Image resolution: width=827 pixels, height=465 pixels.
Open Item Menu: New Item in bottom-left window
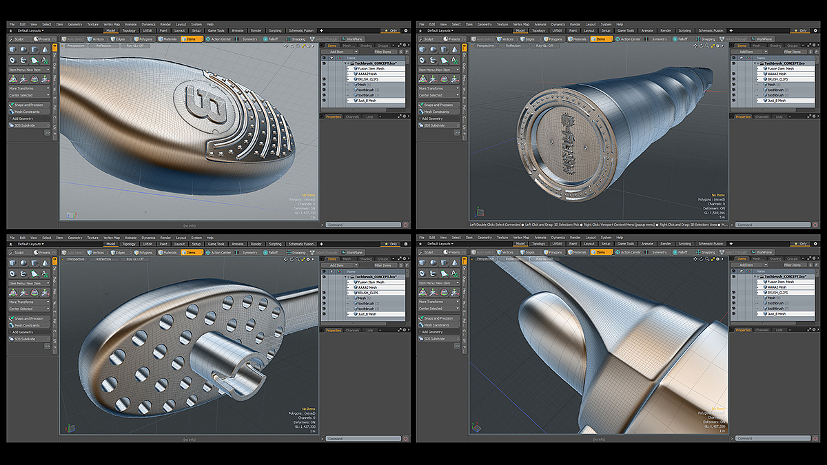click(x=29, y=283)
